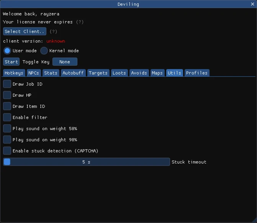Screen dimensions: 257x223
Task: Click the (?) hint beside Select Client
Action: click(53, 31)
